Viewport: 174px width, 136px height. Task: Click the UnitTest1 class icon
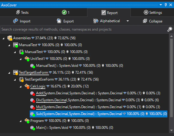27,59
